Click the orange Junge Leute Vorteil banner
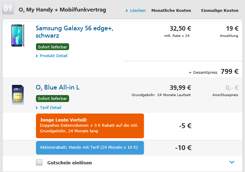Viewport: 245px width, 172px height. (x=90, y=126)
